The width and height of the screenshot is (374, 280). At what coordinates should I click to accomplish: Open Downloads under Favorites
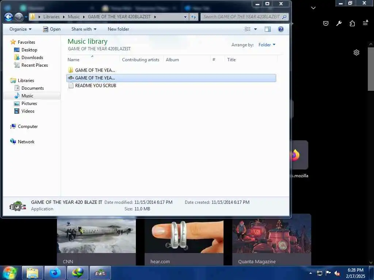point(32,57)
